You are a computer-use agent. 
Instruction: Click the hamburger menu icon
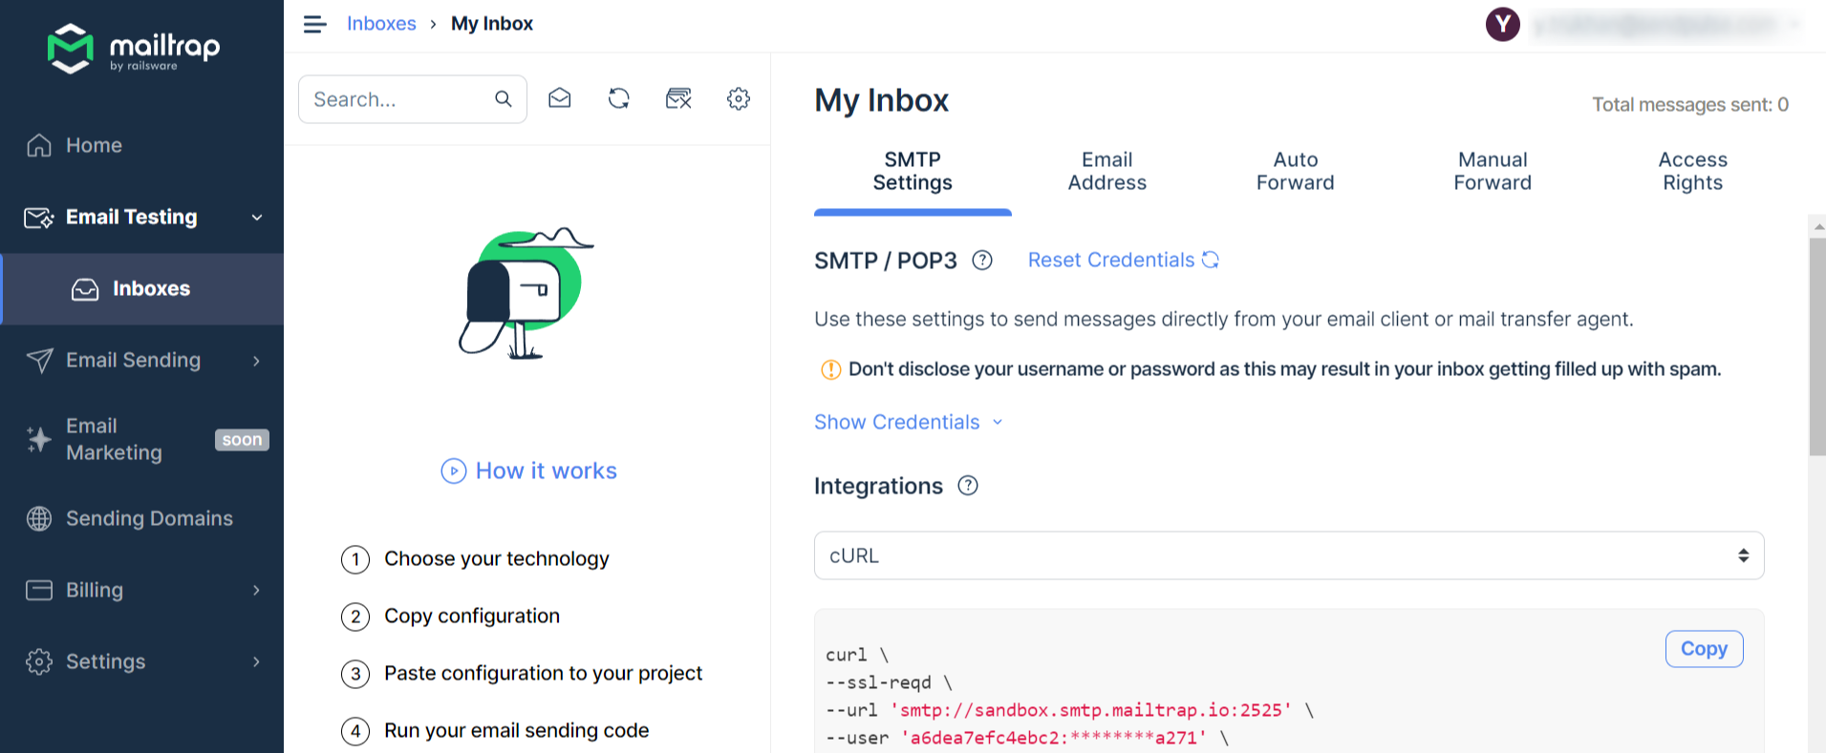click(314, 24)
